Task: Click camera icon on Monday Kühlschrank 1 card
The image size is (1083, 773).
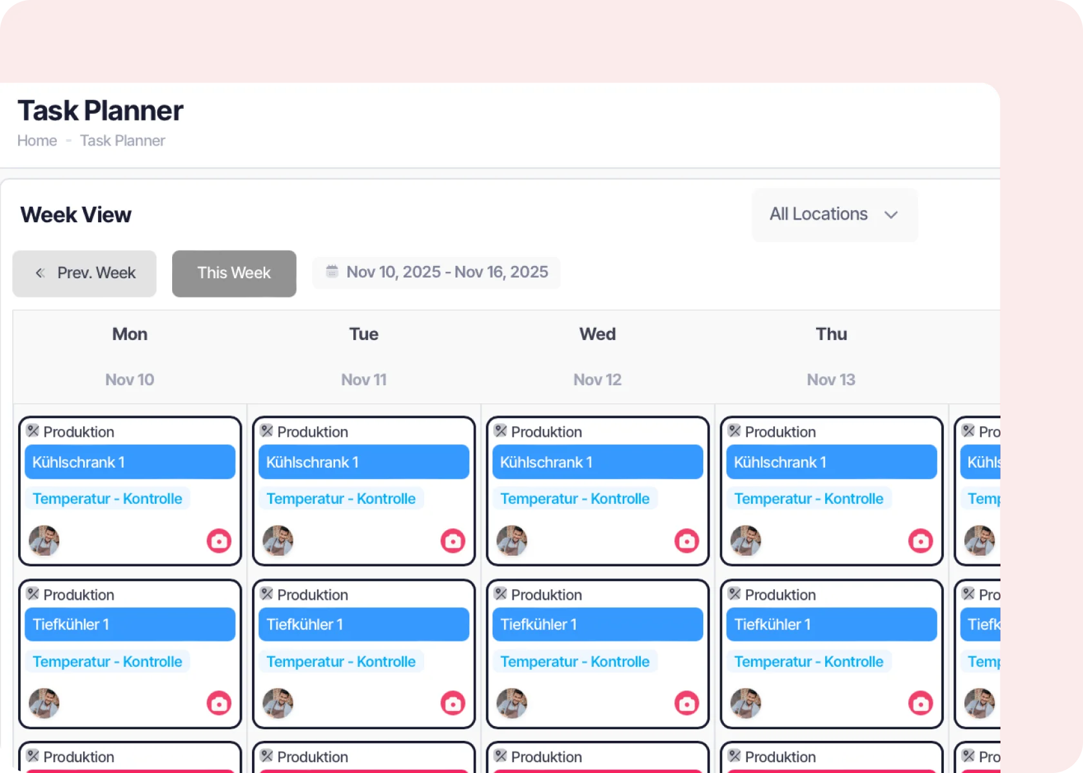Action: coord(219,541)
